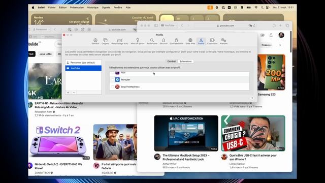325x183 pixels.
Task: Open the Avancées settings pane
Action: 223,41
